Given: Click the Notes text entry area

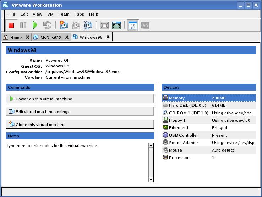Looking at the screenshot, I should click(77, 162).
